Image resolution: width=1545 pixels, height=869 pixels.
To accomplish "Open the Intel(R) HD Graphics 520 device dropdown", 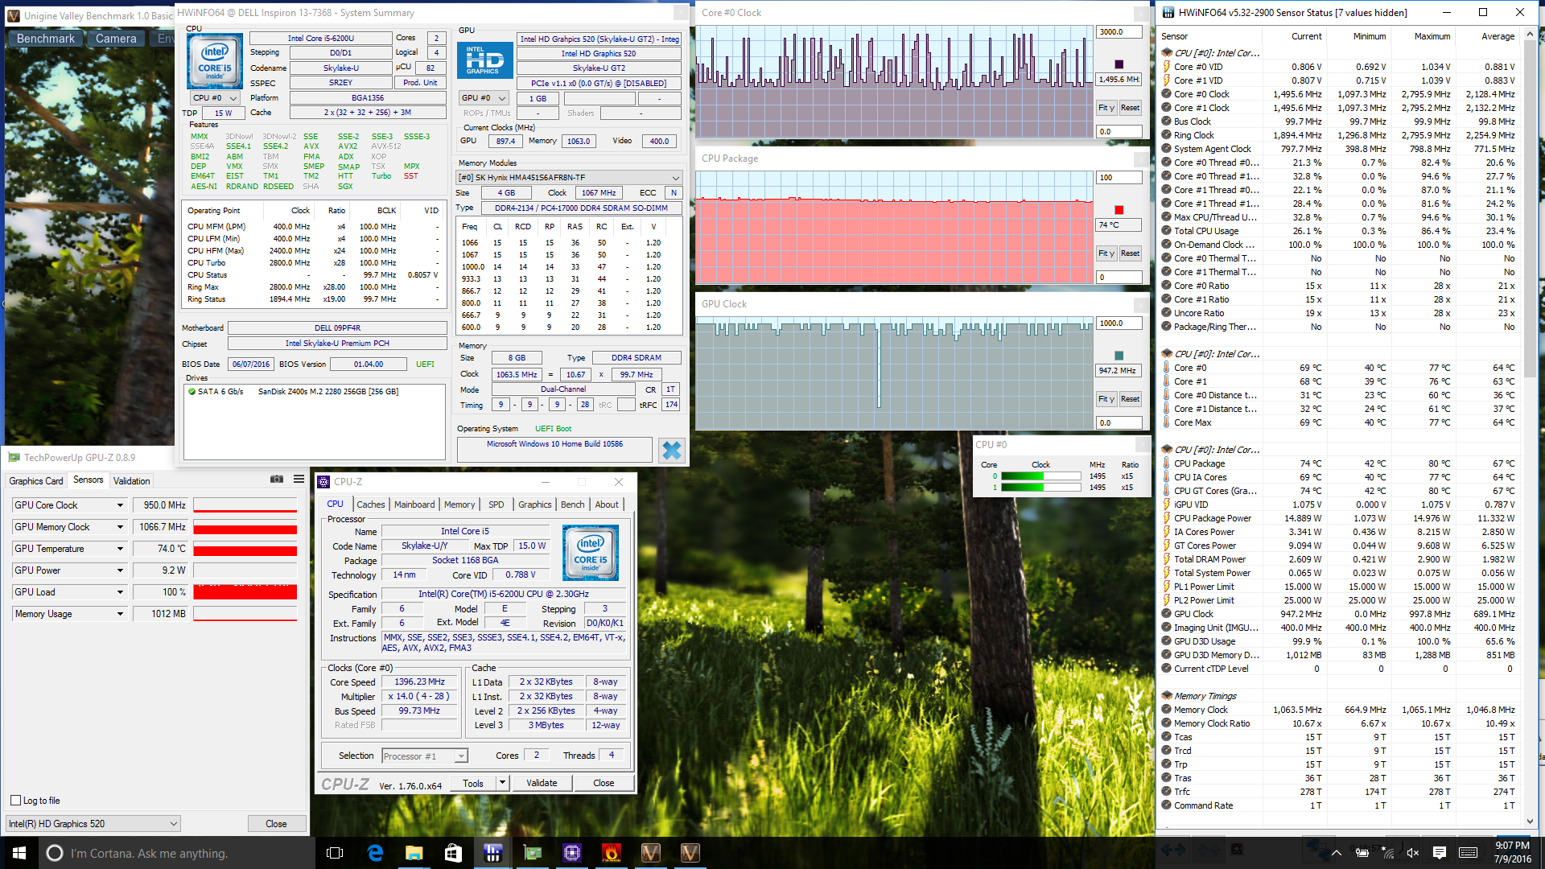I will click(x=93, y=824).
